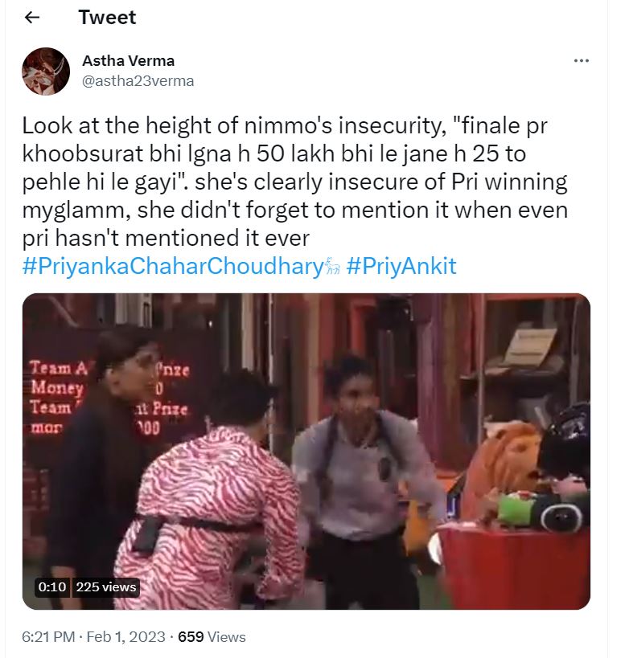Click the Tweet header title

(x=107, y=18)
